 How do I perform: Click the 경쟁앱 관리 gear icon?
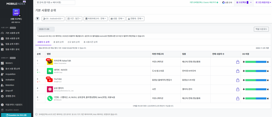(2, 96)
